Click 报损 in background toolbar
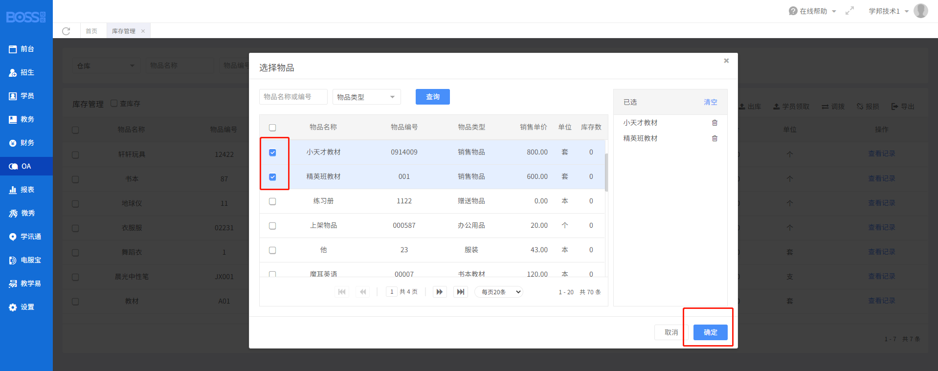The height and width of the screenshot is (371, 938). click(x=868, y=107)
